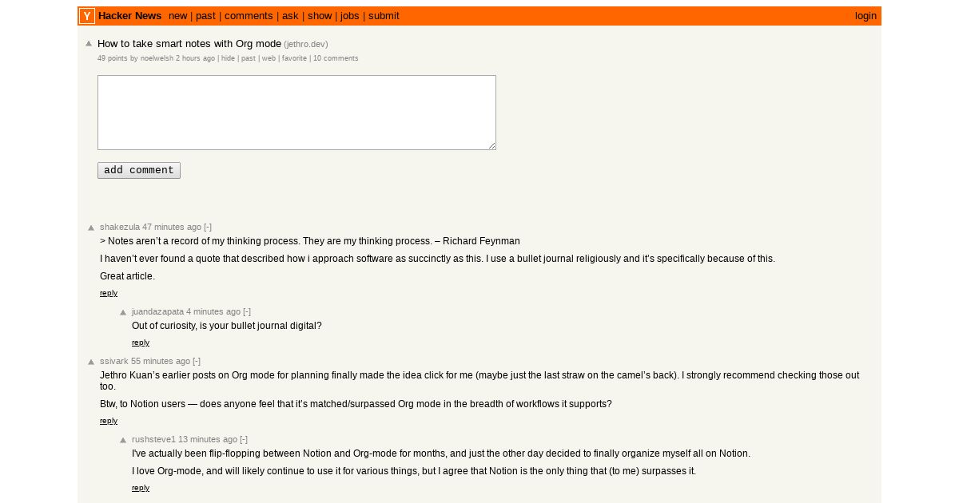The image size is (959, 503).
Task: Upvote the Org mode story
Action: tap(89, 44)
